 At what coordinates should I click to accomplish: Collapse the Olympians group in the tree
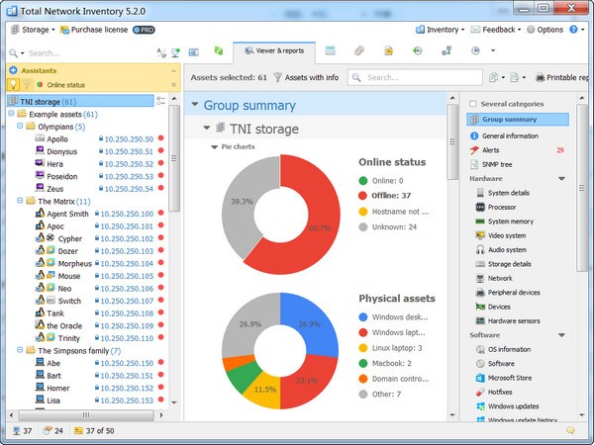[22, 127]
